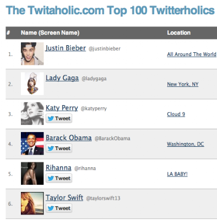Click Tweet button under Taylor Swift
The width and height of the screenshot is (217, 220).
pyautogui.click(x=59, y=208)
